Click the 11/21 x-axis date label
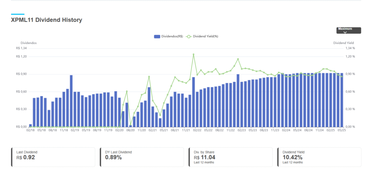This screenshot has width=388, height=172. [186, 130]
